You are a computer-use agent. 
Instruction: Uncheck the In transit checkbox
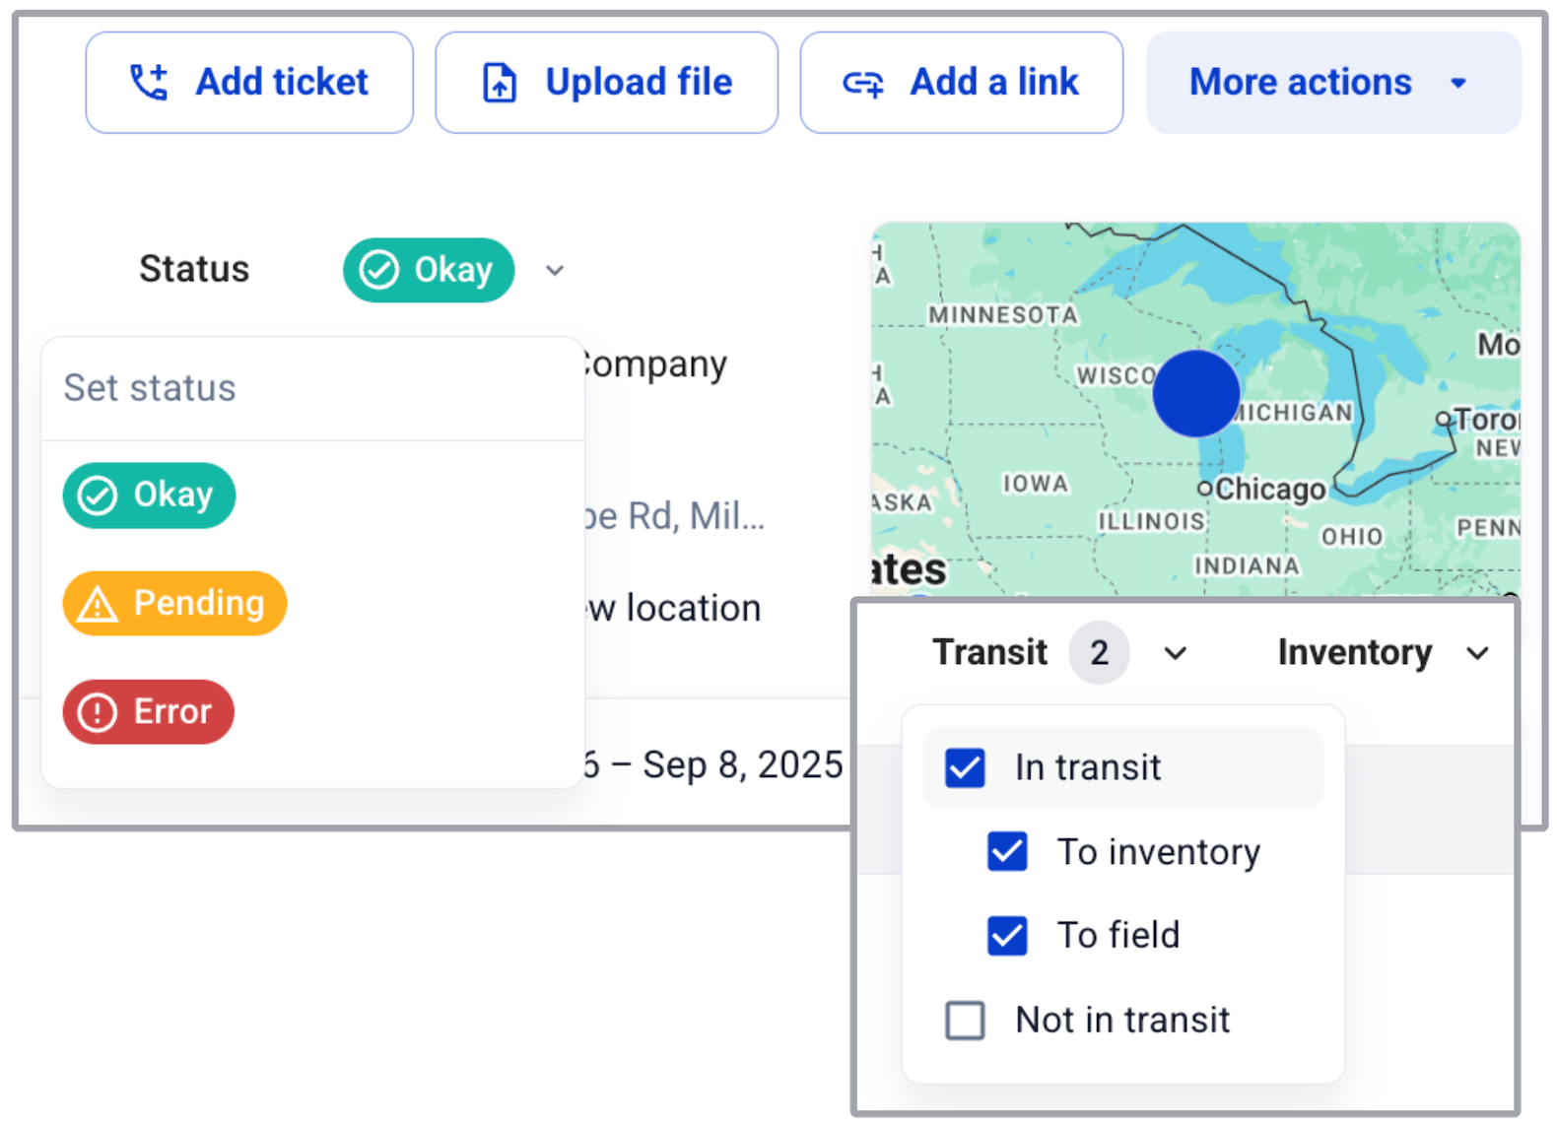coord(965,768)
